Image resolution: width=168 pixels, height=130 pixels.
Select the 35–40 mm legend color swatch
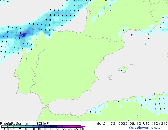point(65,127)
